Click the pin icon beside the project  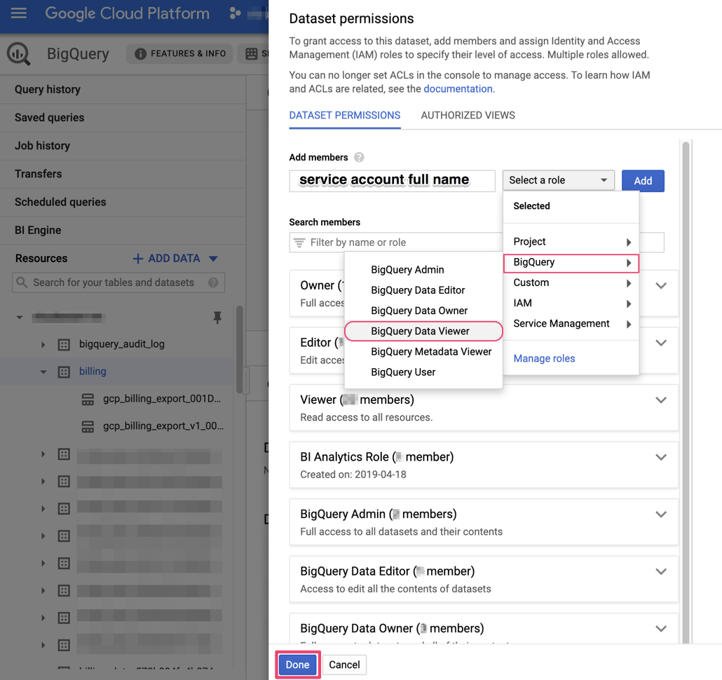tap(217, 317)
